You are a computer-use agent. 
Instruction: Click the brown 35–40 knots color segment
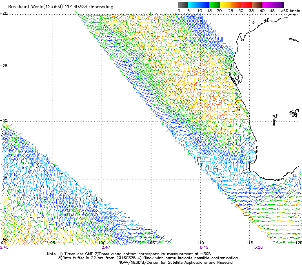(257, 5)
